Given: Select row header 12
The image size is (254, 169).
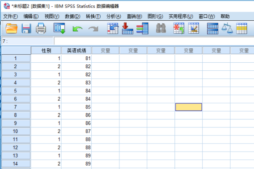Looking at the screenshot, I should click(x=16, y=147).
